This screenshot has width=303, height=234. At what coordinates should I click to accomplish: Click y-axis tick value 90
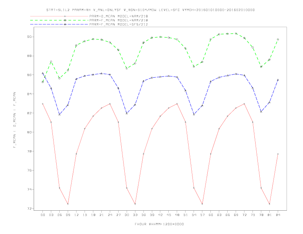(29, 37)
